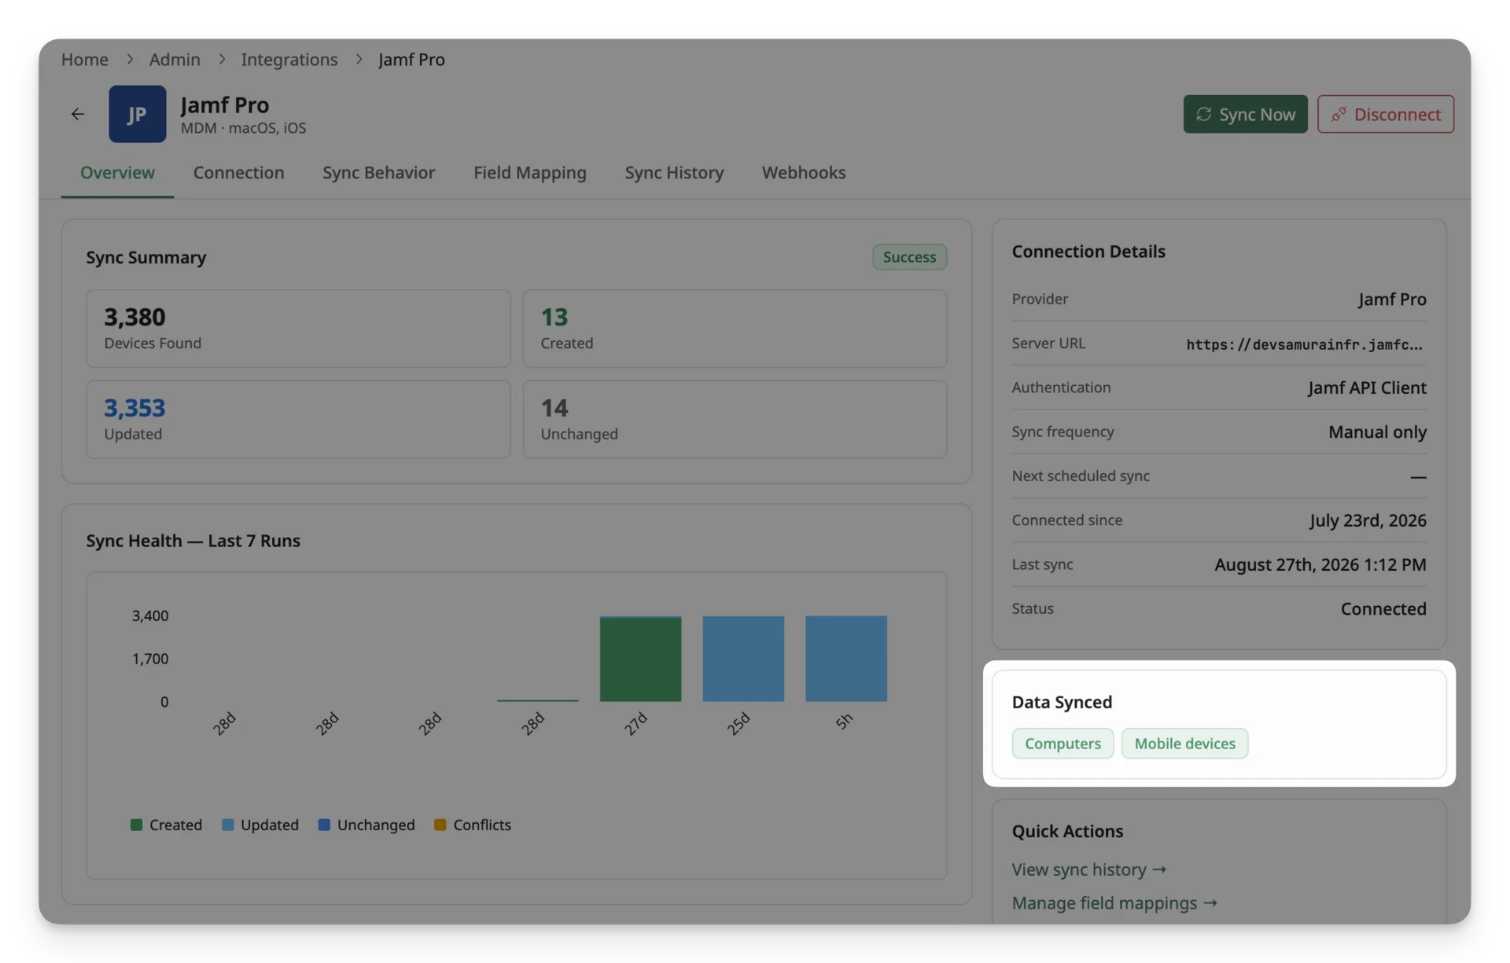This screenshot has width=1510, height=963.
Task: Click the Success status badge
Action: click(909, 257)
